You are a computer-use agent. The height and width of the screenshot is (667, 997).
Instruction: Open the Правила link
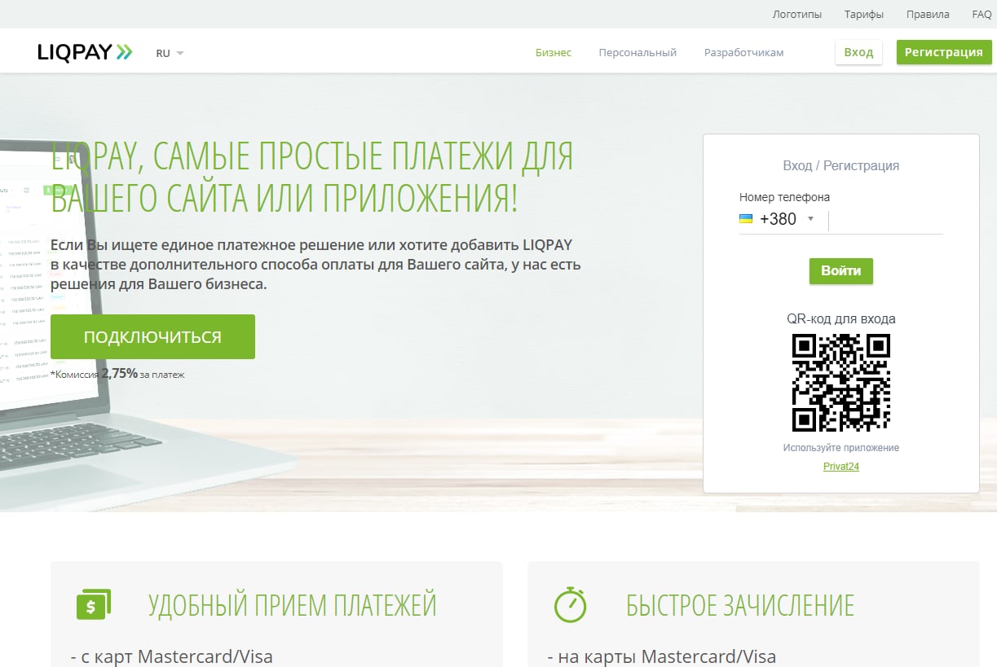pos(928,14)
